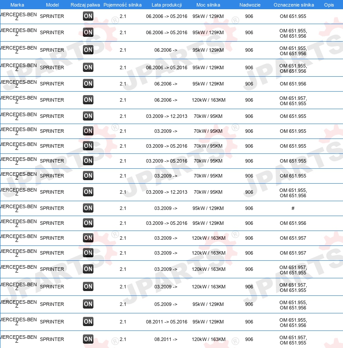Click ON icon in the 08.2011 -> 05.2016 row

[x=88, y=322]
